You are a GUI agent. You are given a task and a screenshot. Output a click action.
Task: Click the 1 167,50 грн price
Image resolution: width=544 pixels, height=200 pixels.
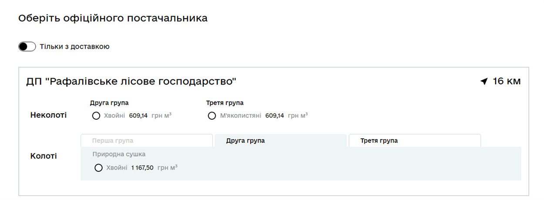pos(142,167)
